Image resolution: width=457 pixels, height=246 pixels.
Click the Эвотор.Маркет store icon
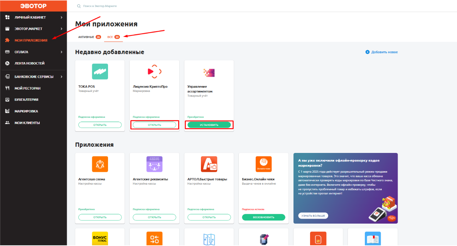[8, 29]
